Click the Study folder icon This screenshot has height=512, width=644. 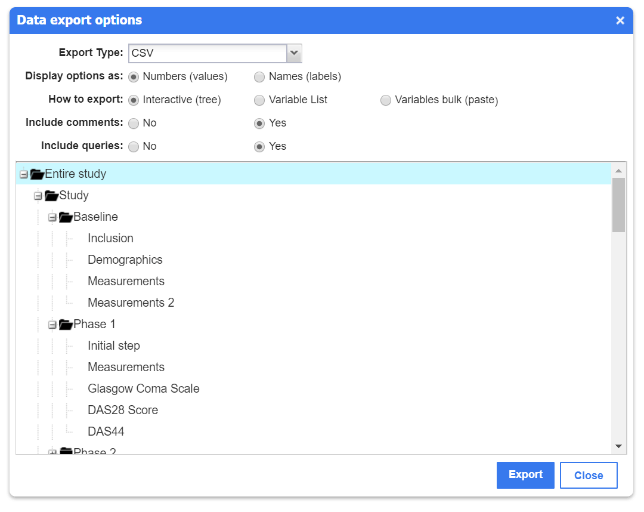[51, 196]
